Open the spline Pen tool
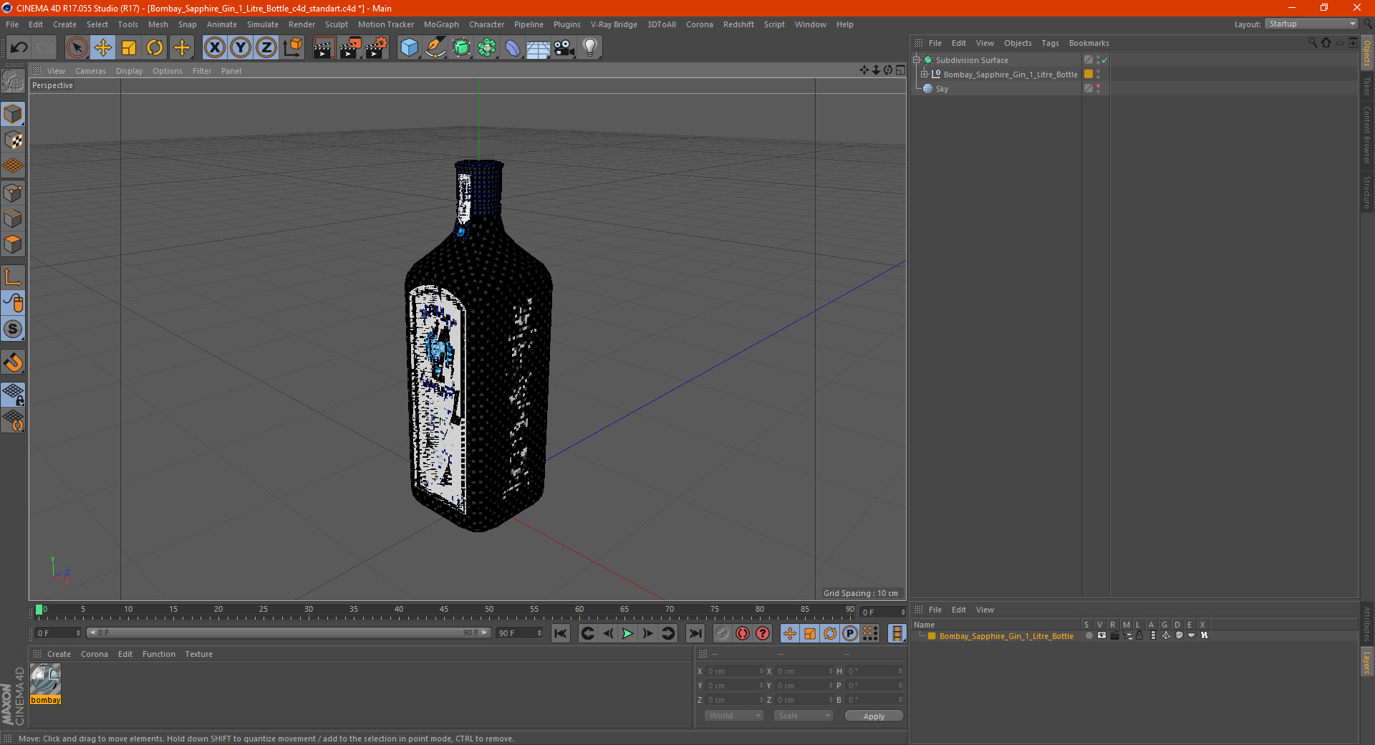Image resolution: width=1375 pixels, height=745 pixels. 435,48
